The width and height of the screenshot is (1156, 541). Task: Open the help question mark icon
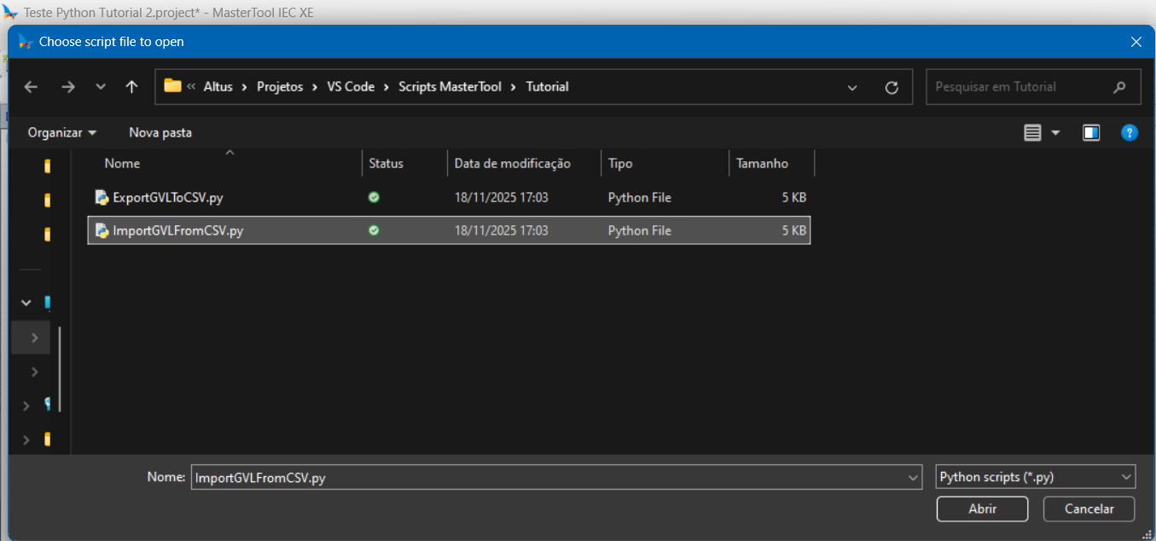[1130, 133]
